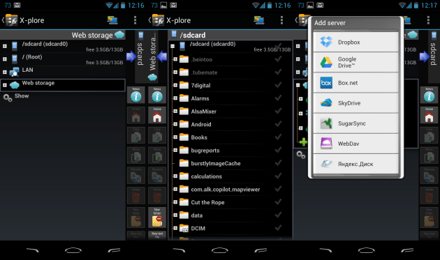Toggle checkmark for .beintoo folder
The image size is (440, 260).
tap(278, 59)
